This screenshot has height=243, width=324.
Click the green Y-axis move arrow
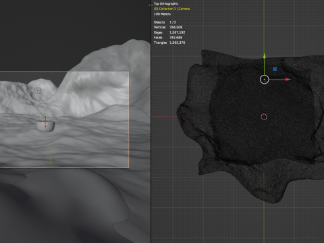coord(265,56)
